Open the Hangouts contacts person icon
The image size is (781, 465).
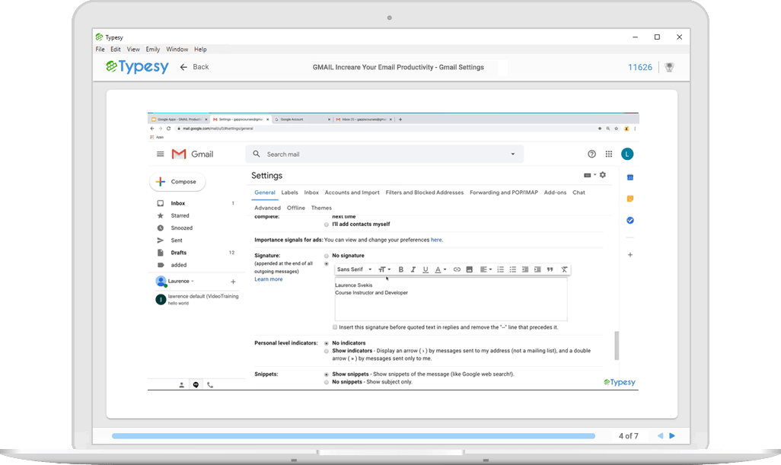[182, 385]
